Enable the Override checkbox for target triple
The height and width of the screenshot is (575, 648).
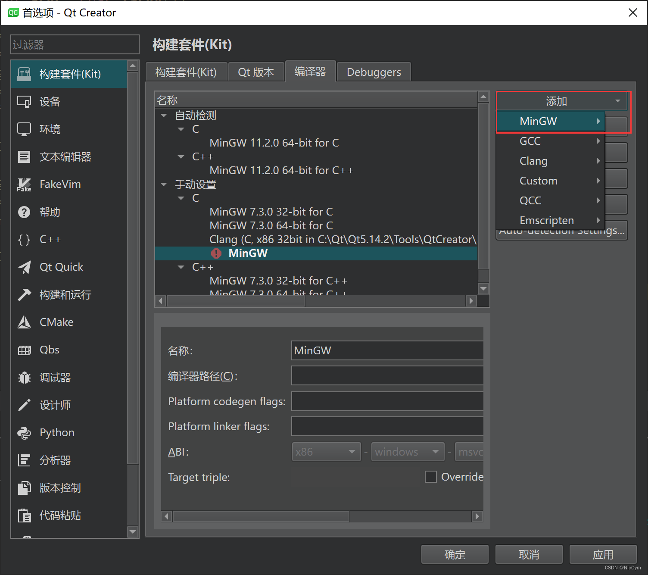430,477
